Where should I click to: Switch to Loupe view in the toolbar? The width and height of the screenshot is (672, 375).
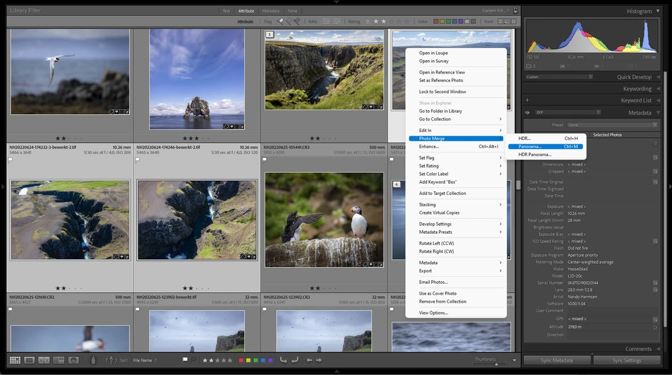(29, 360)
